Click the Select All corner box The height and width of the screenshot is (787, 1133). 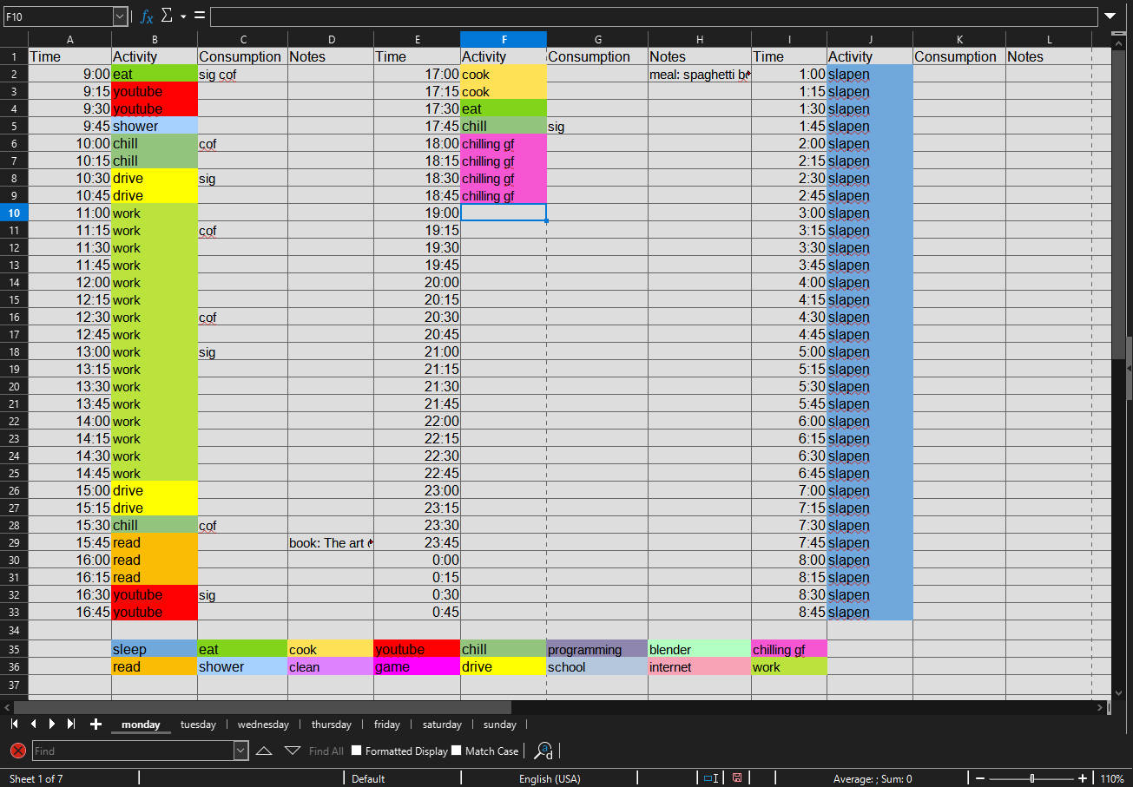click(14, 39)
